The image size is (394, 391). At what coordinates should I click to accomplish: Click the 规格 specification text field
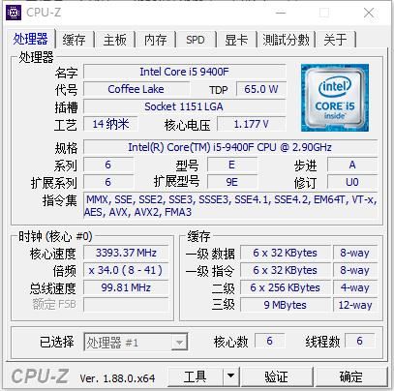[x=230, y=147]
